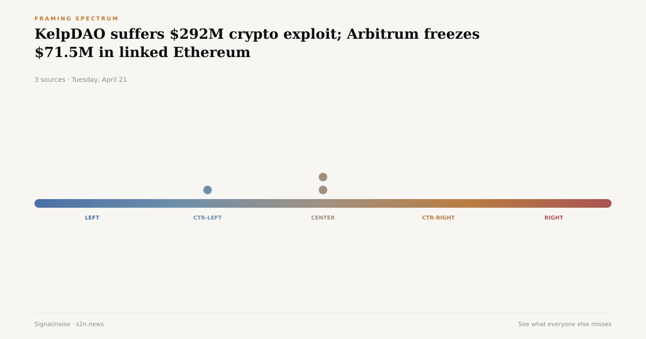Click the word Arbitrum in the headline
646x339 pixels.
click(x=382, y=34)
